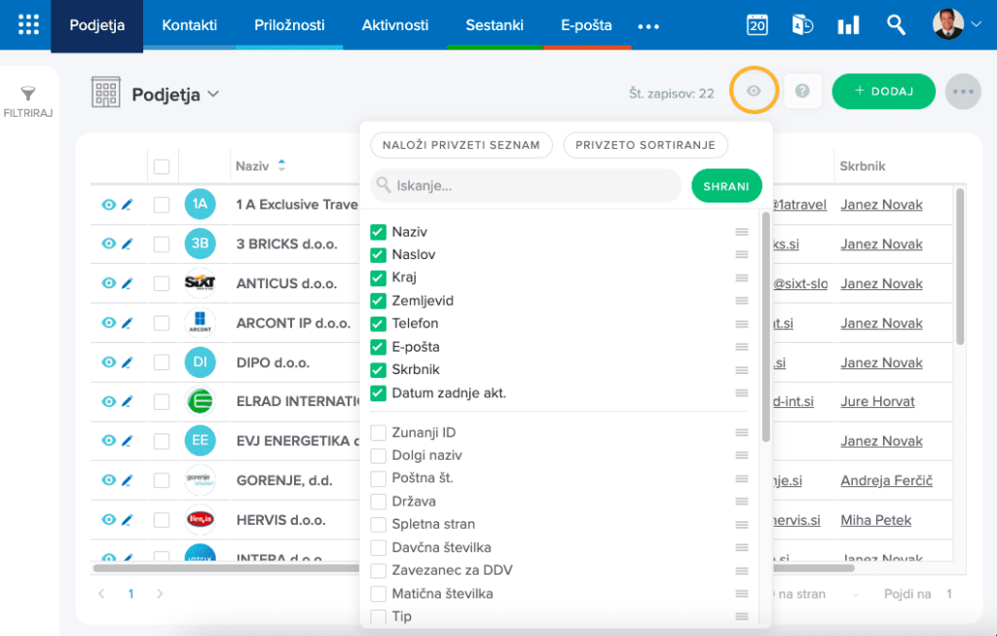Open the calendar icon in top bar
This screenshot has width=997, height=636.
(x=757, y=25)
